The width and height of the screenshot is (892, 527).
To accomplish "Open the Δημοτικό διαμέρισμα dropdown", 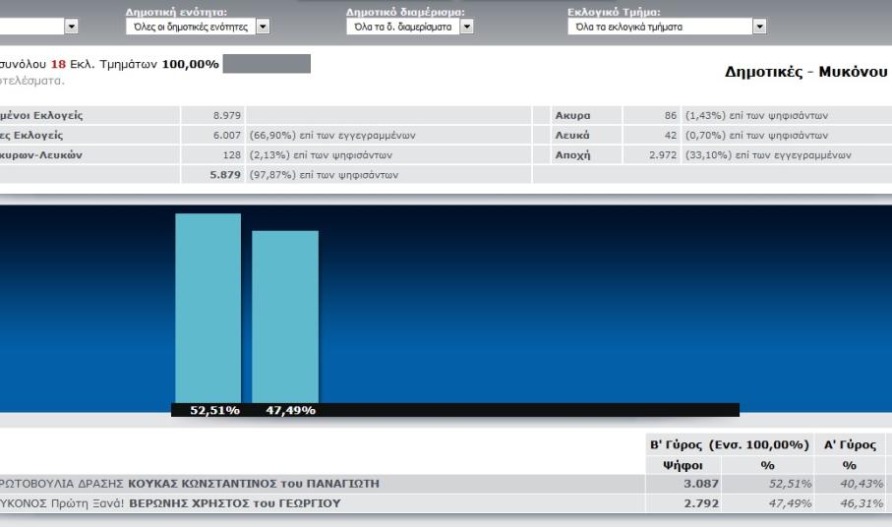I will (466, 28).
